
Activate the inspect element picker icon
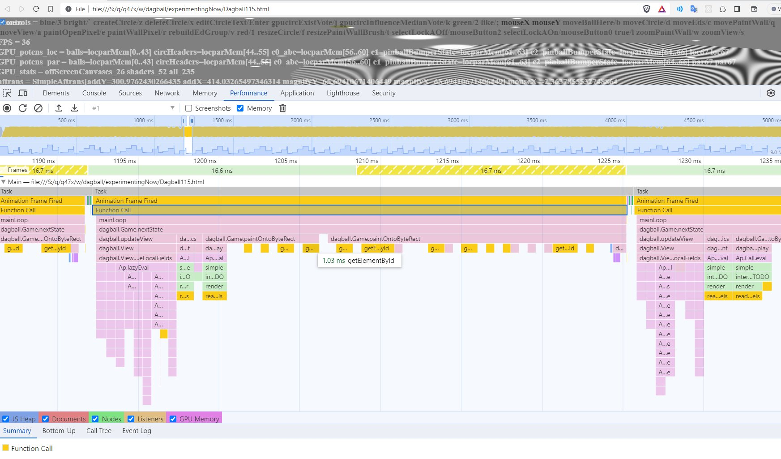coord(7,93)
